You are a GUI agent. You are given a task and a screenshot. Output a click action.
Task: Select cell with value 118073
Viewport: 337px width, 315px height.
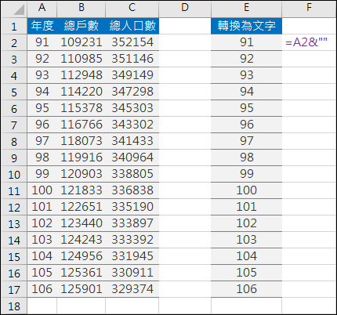[x=82, y=141]
